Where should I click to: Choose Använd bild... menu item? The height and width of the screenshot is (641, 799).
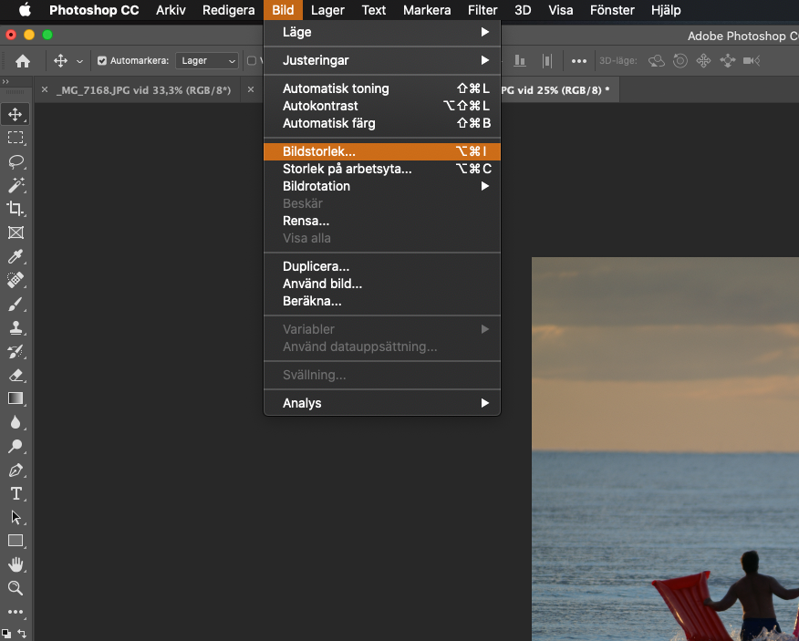[381, 284]
